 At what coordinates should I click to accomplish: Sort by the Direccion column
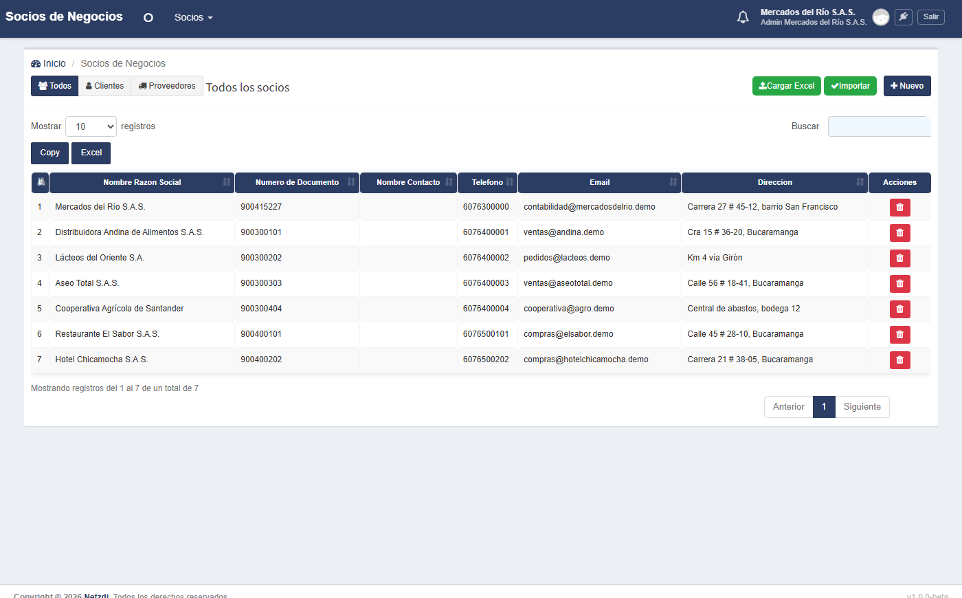775,183
